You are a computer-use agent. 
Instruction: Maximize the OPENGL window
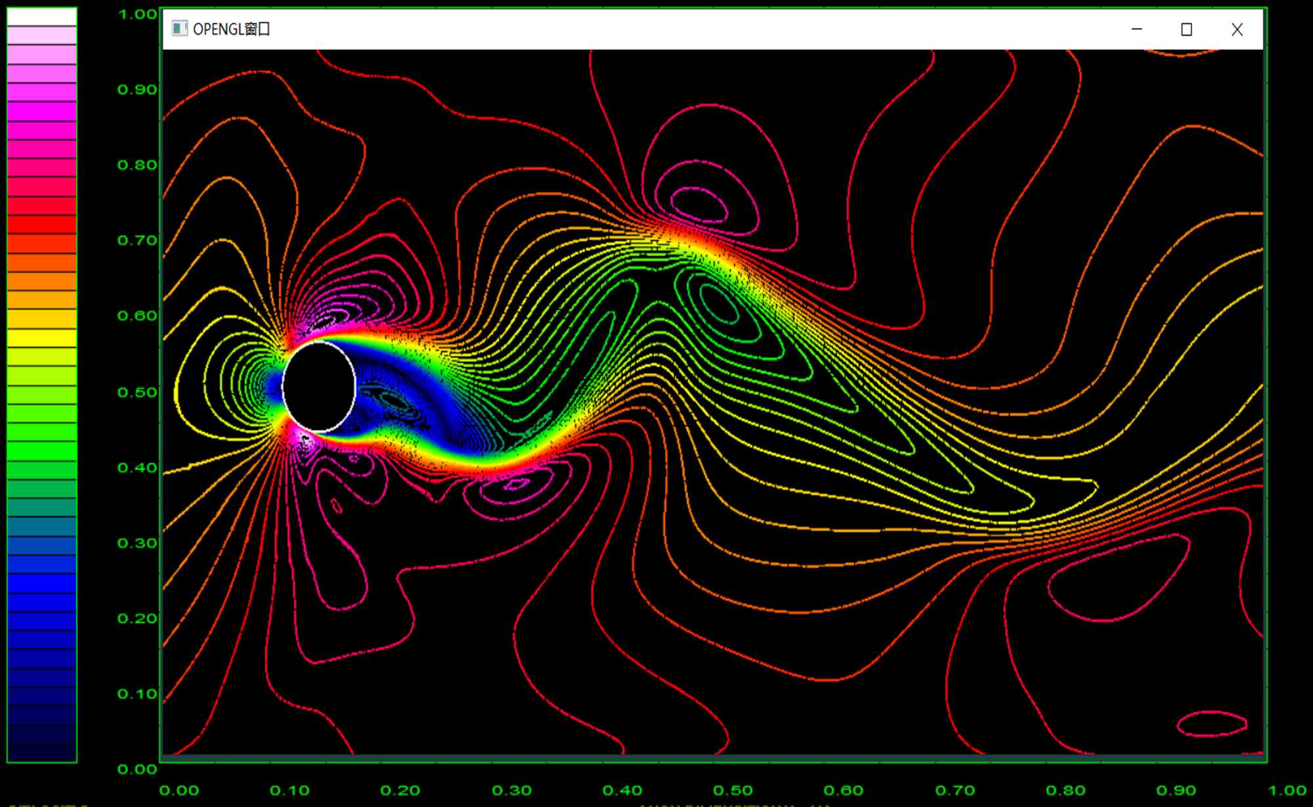[x=1186, y=30]
